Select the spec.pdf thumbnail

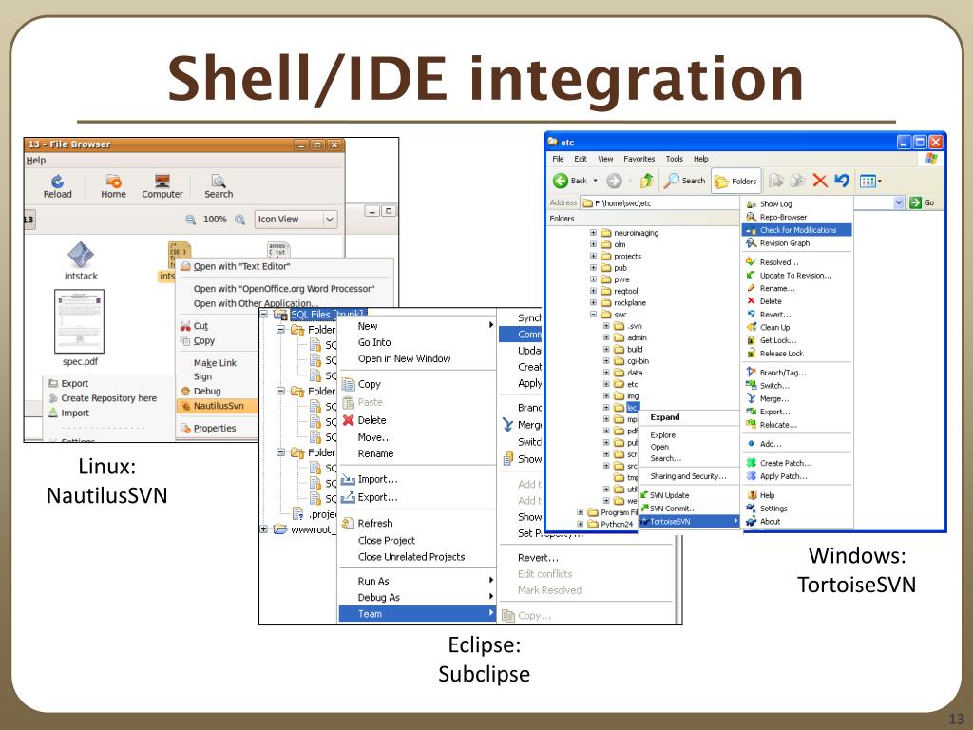click(80, 322)
